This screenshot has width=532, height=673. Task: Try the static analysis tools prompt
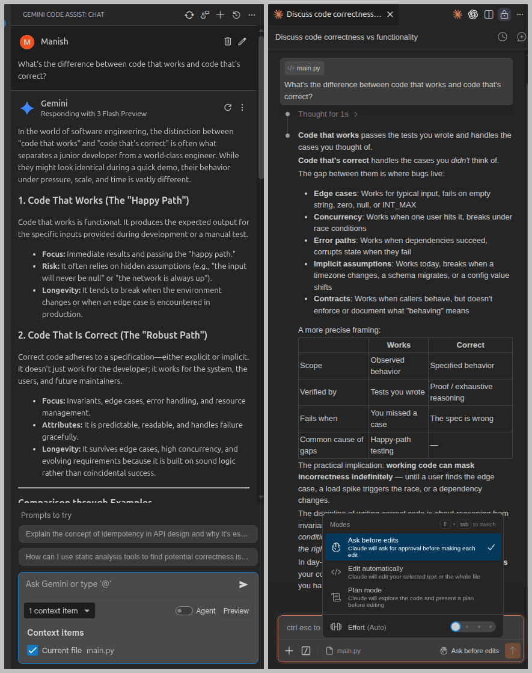pyautogui.click(x=138, y=557)
